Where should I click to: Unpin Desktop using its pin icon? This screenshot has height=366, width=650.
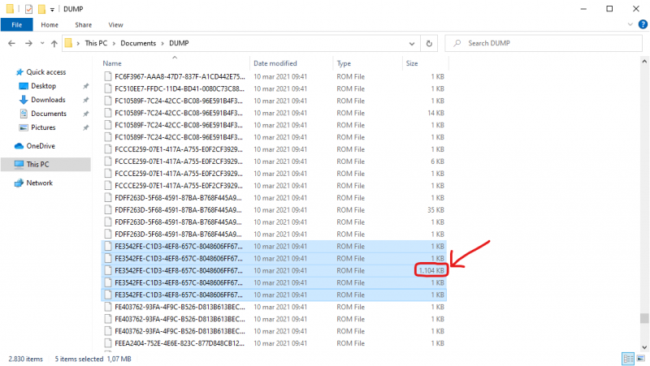pyautogui.click(x=86, y=87)
